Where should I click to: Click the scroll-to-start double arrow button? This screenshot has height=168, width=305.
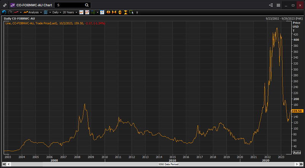[4, 164]
